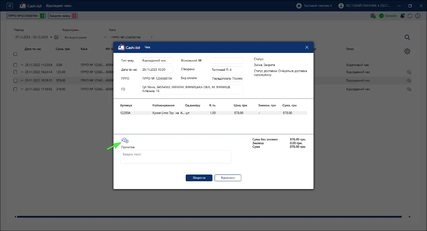The image size is (427, 231).
Task: Tick the checkbox for the 29.11.2023 10:39:31 row
Action: [x=15, y=81]
